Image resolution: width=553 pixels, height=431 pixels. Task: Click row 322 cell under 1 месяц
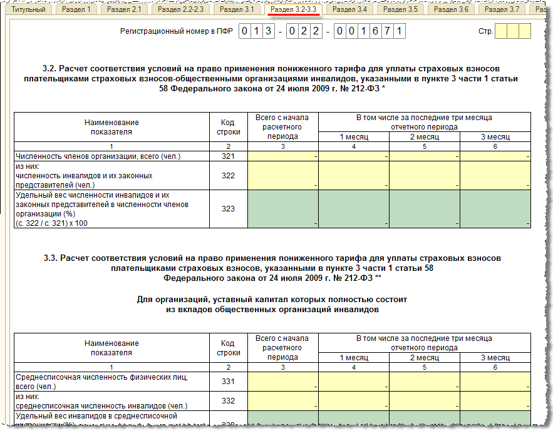point(354,176)
